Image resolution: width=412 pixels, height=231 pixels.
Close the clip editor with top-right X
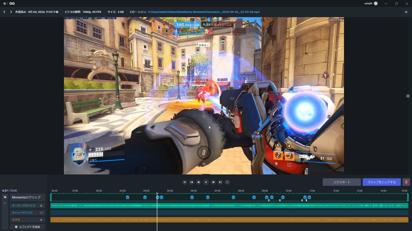(406, 12)
